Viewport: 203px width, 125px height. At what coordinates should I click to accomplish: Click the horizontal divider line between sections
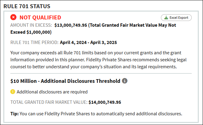101,73
